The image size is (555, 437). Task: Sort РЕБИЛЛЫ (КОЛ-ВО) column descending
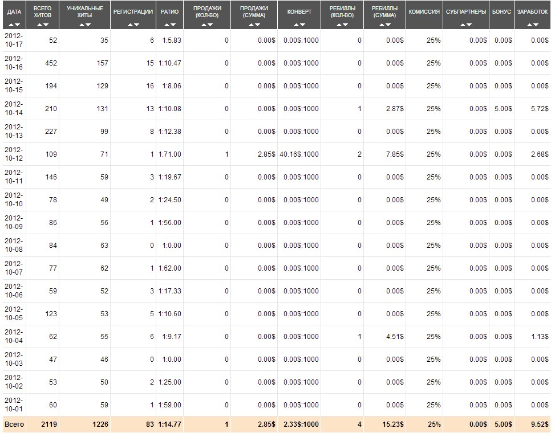click(x=346, y=25)
